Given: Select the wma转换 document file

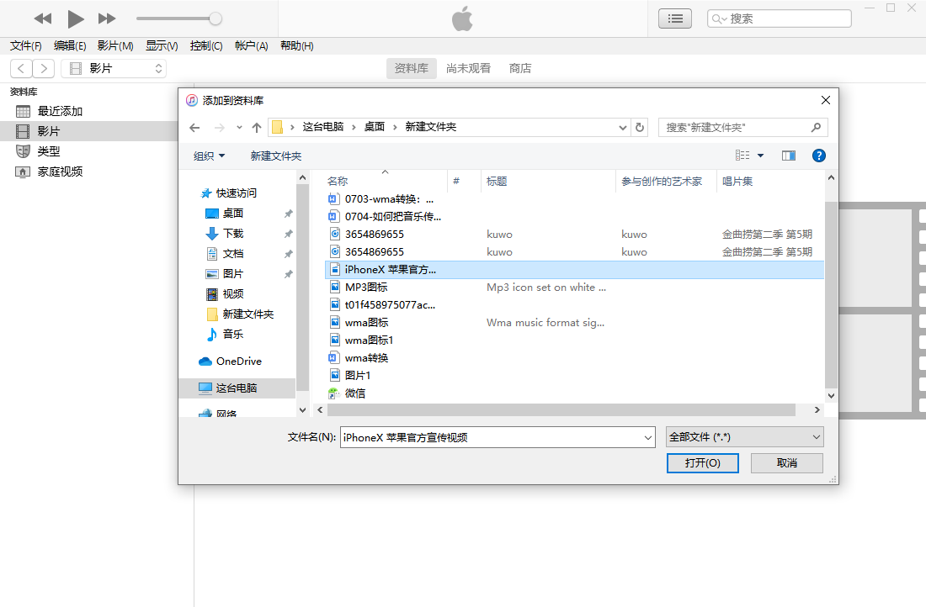Looking at the screenshot, I should pyautogui.click(x=366, y=358).
